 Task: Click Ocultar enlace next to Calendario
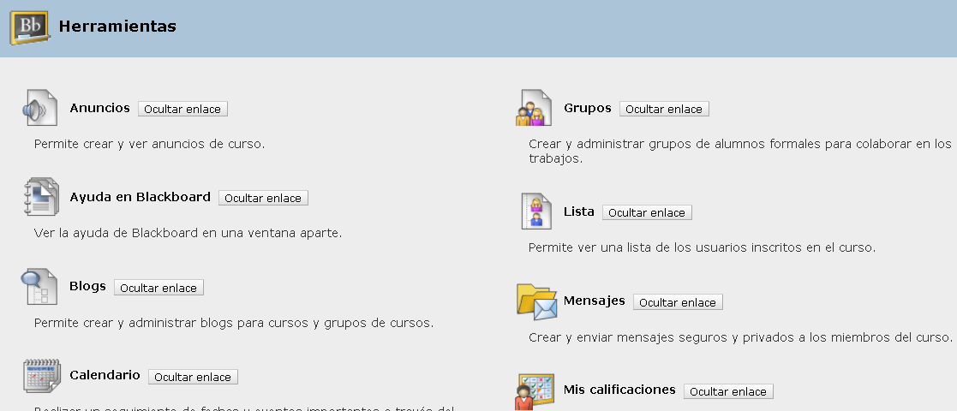pos(193,377)
